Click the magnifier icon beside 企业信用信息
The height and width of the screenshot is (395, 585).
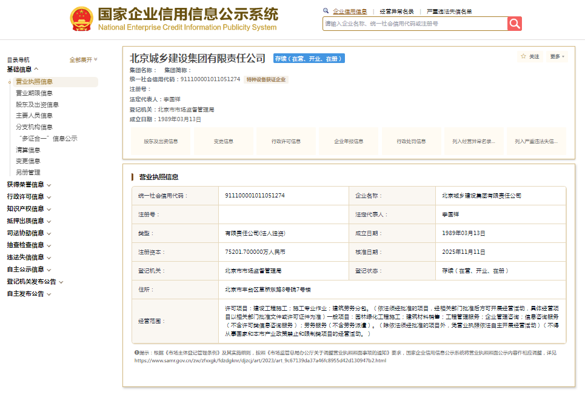coord(326,11)
